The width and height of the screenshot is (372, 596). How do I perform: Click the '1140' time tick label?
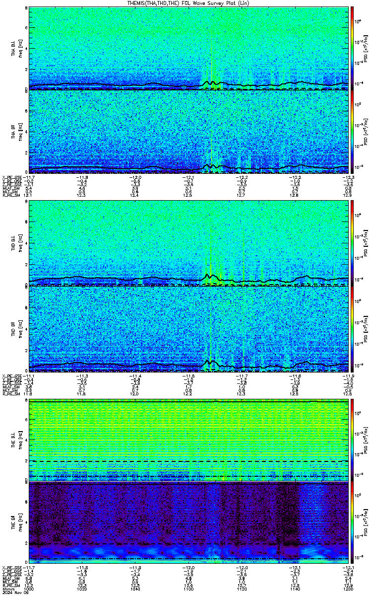click(x=295, y=588)
